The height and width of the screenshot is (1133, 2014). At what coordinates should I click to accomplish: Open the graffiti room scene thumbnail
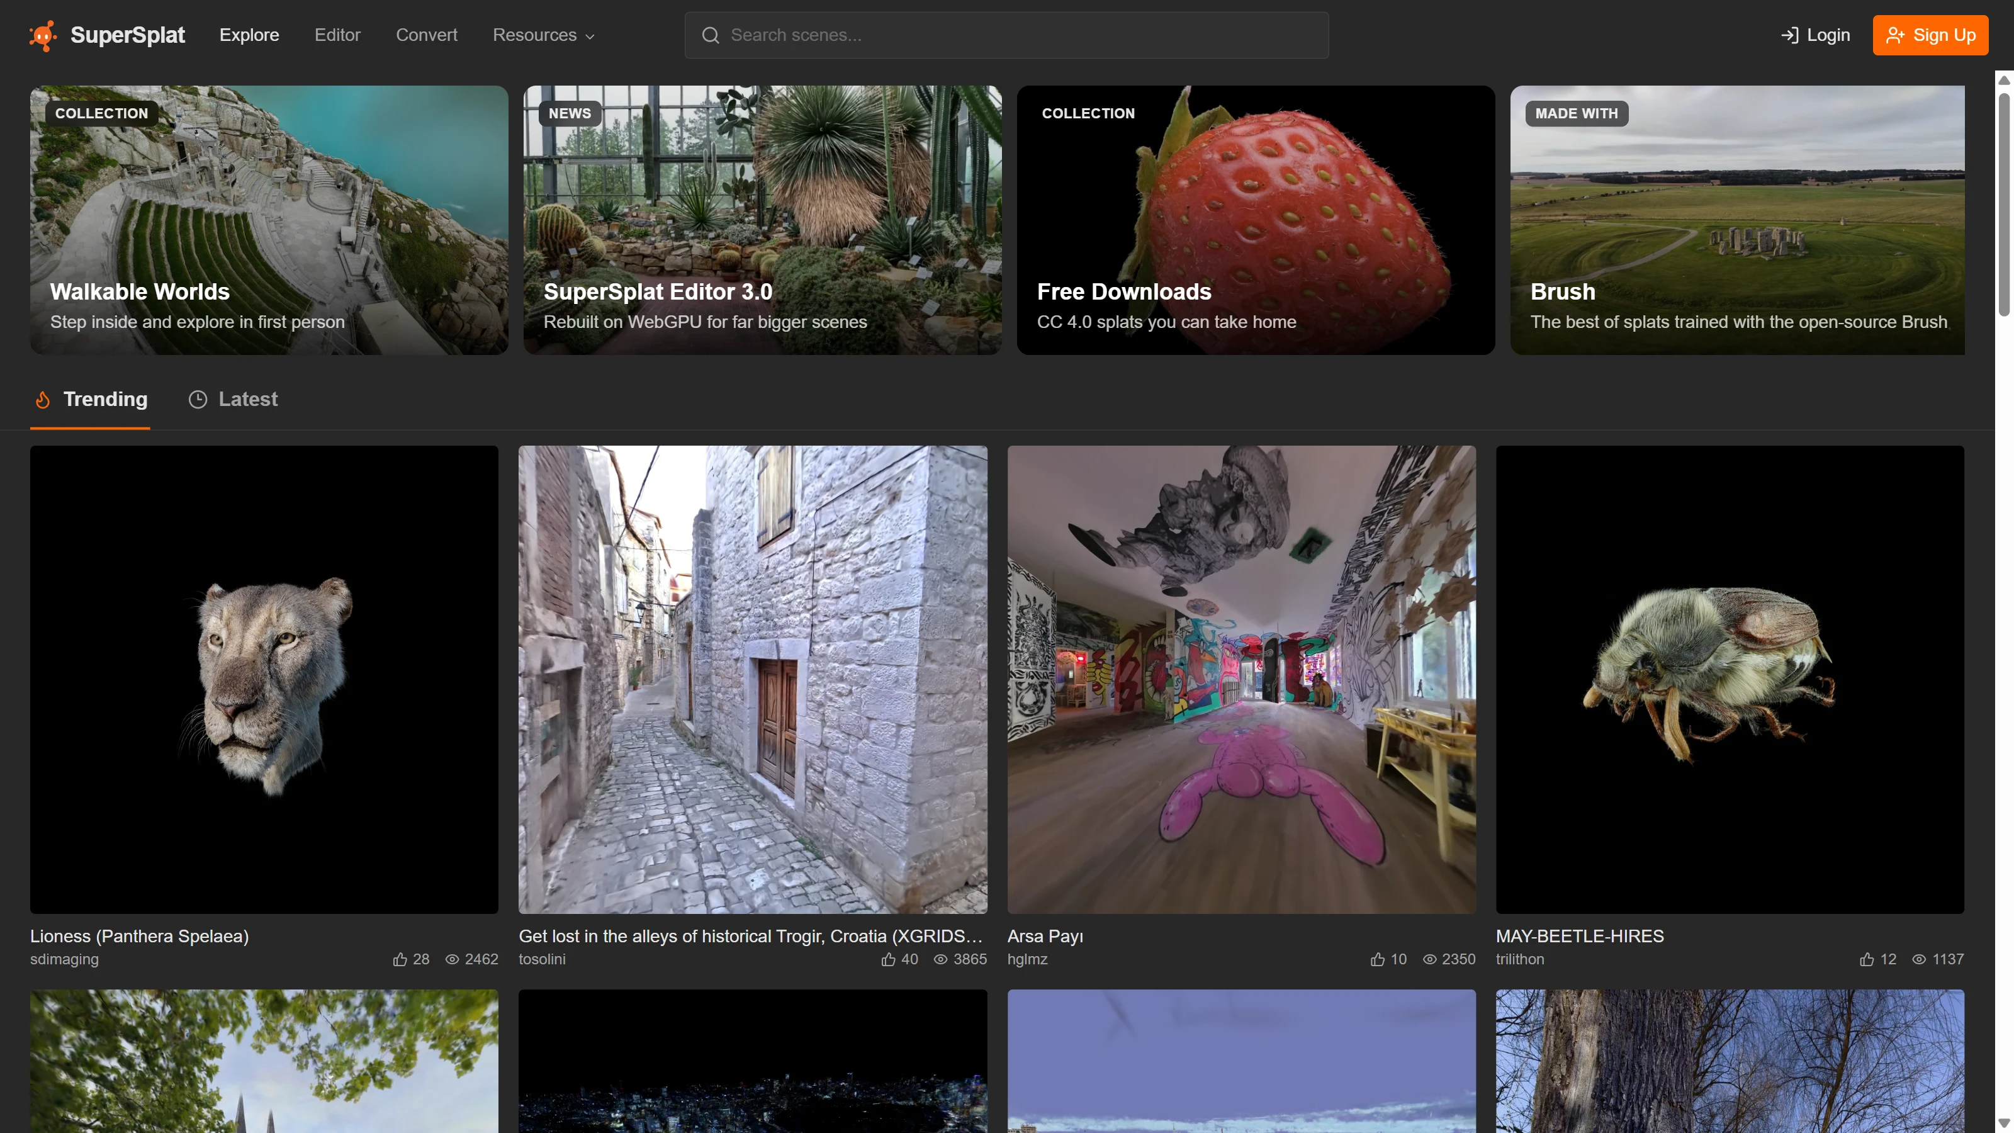(1242, 680)
